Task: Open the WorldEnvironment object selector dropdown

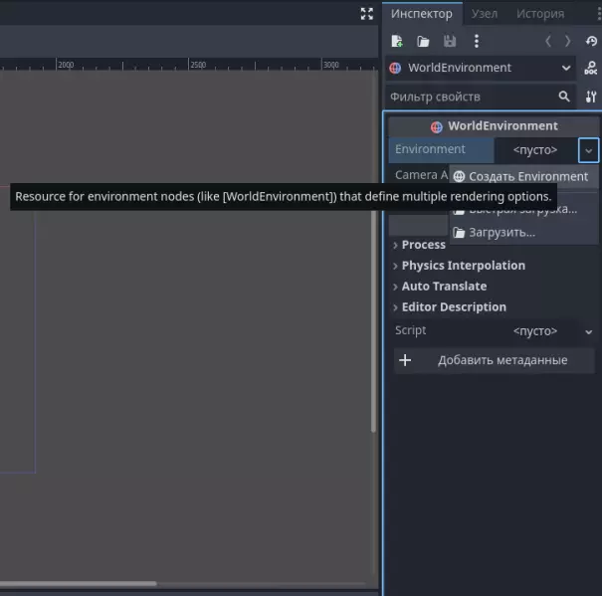Action: 481,68
